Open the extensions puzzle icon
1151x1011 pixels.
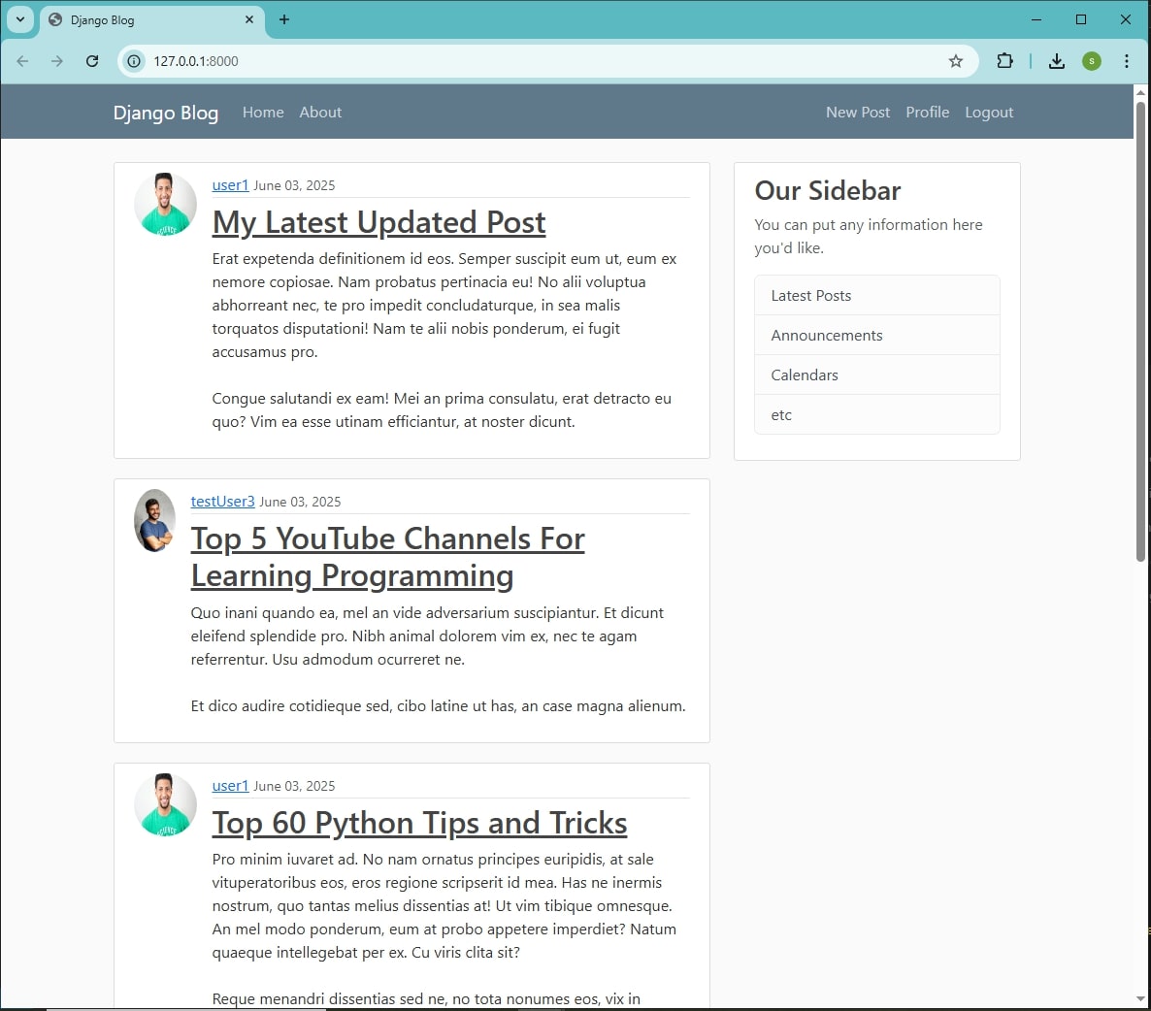(1004, 61)
